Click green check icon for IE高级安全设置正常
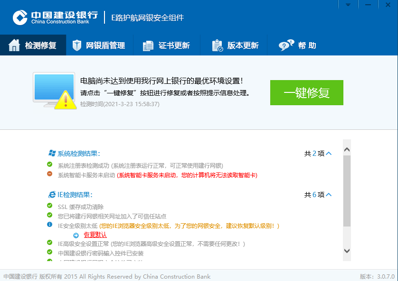This screenshot has width=398, height=281. 50,243
